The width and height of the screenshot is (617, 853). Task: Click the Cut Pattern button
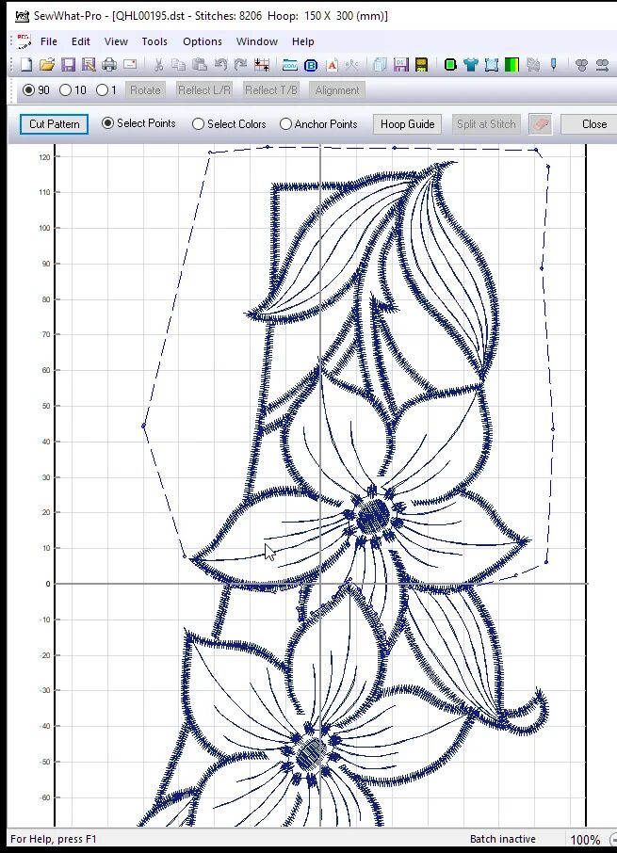point(55,124)
